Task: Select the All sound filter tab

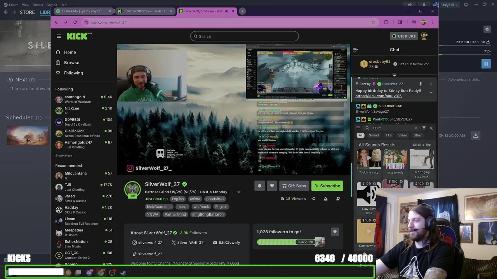Action: click(361, 135)
